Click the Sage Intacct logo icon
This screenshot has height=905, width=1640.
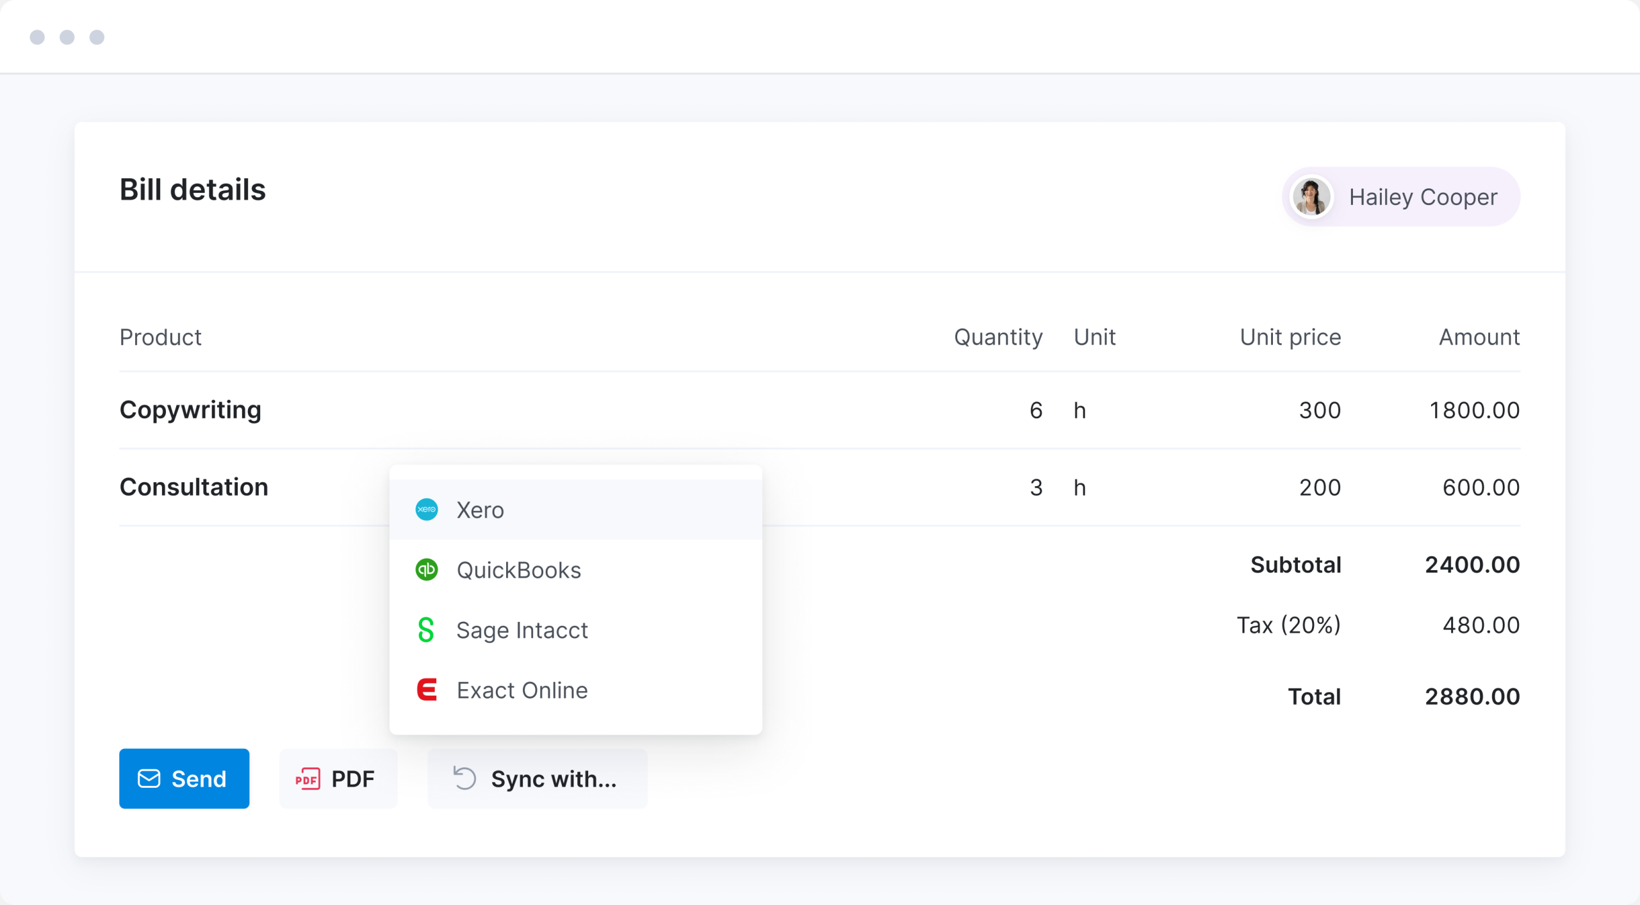tap(426, 630)
